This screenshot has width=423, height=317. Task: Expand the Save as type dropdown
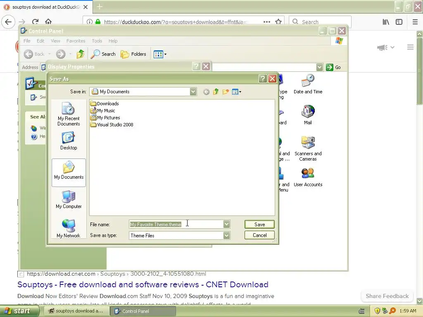227,235
